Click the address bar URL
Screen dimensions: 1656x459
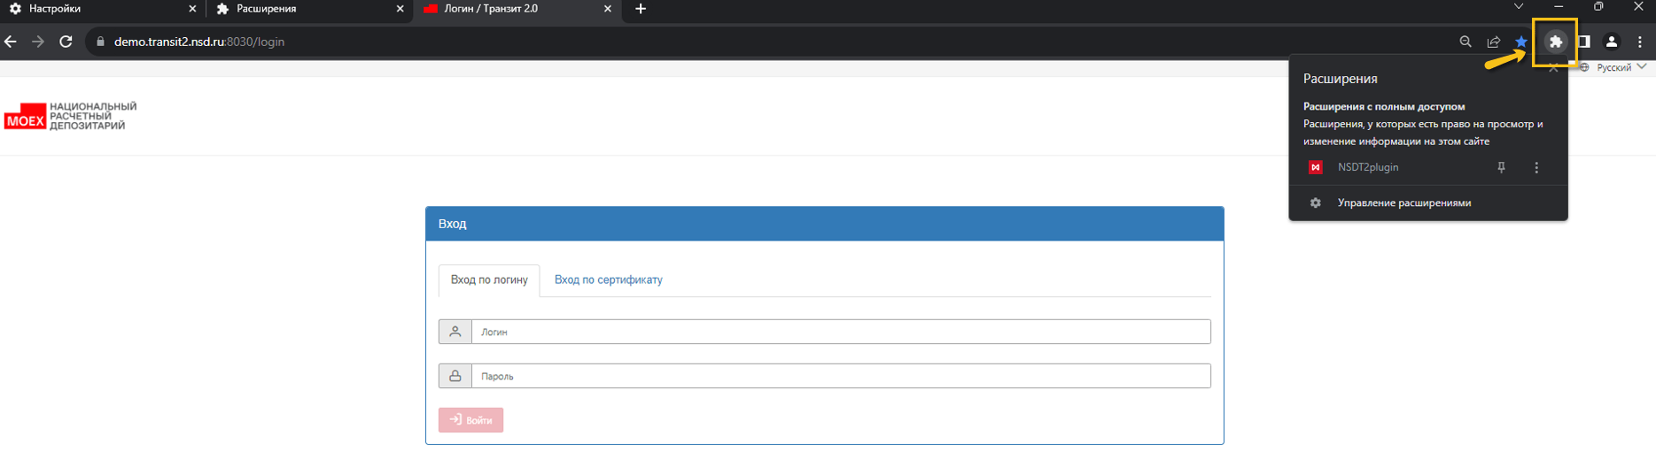[199, 42]
